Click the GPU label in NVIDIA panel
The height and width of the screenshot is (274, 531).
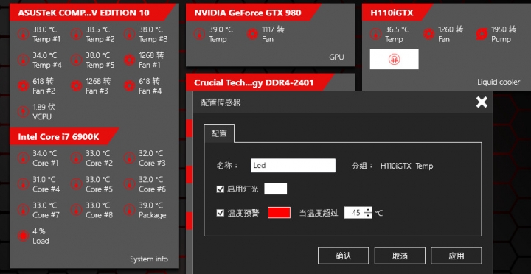pos(336,57)
